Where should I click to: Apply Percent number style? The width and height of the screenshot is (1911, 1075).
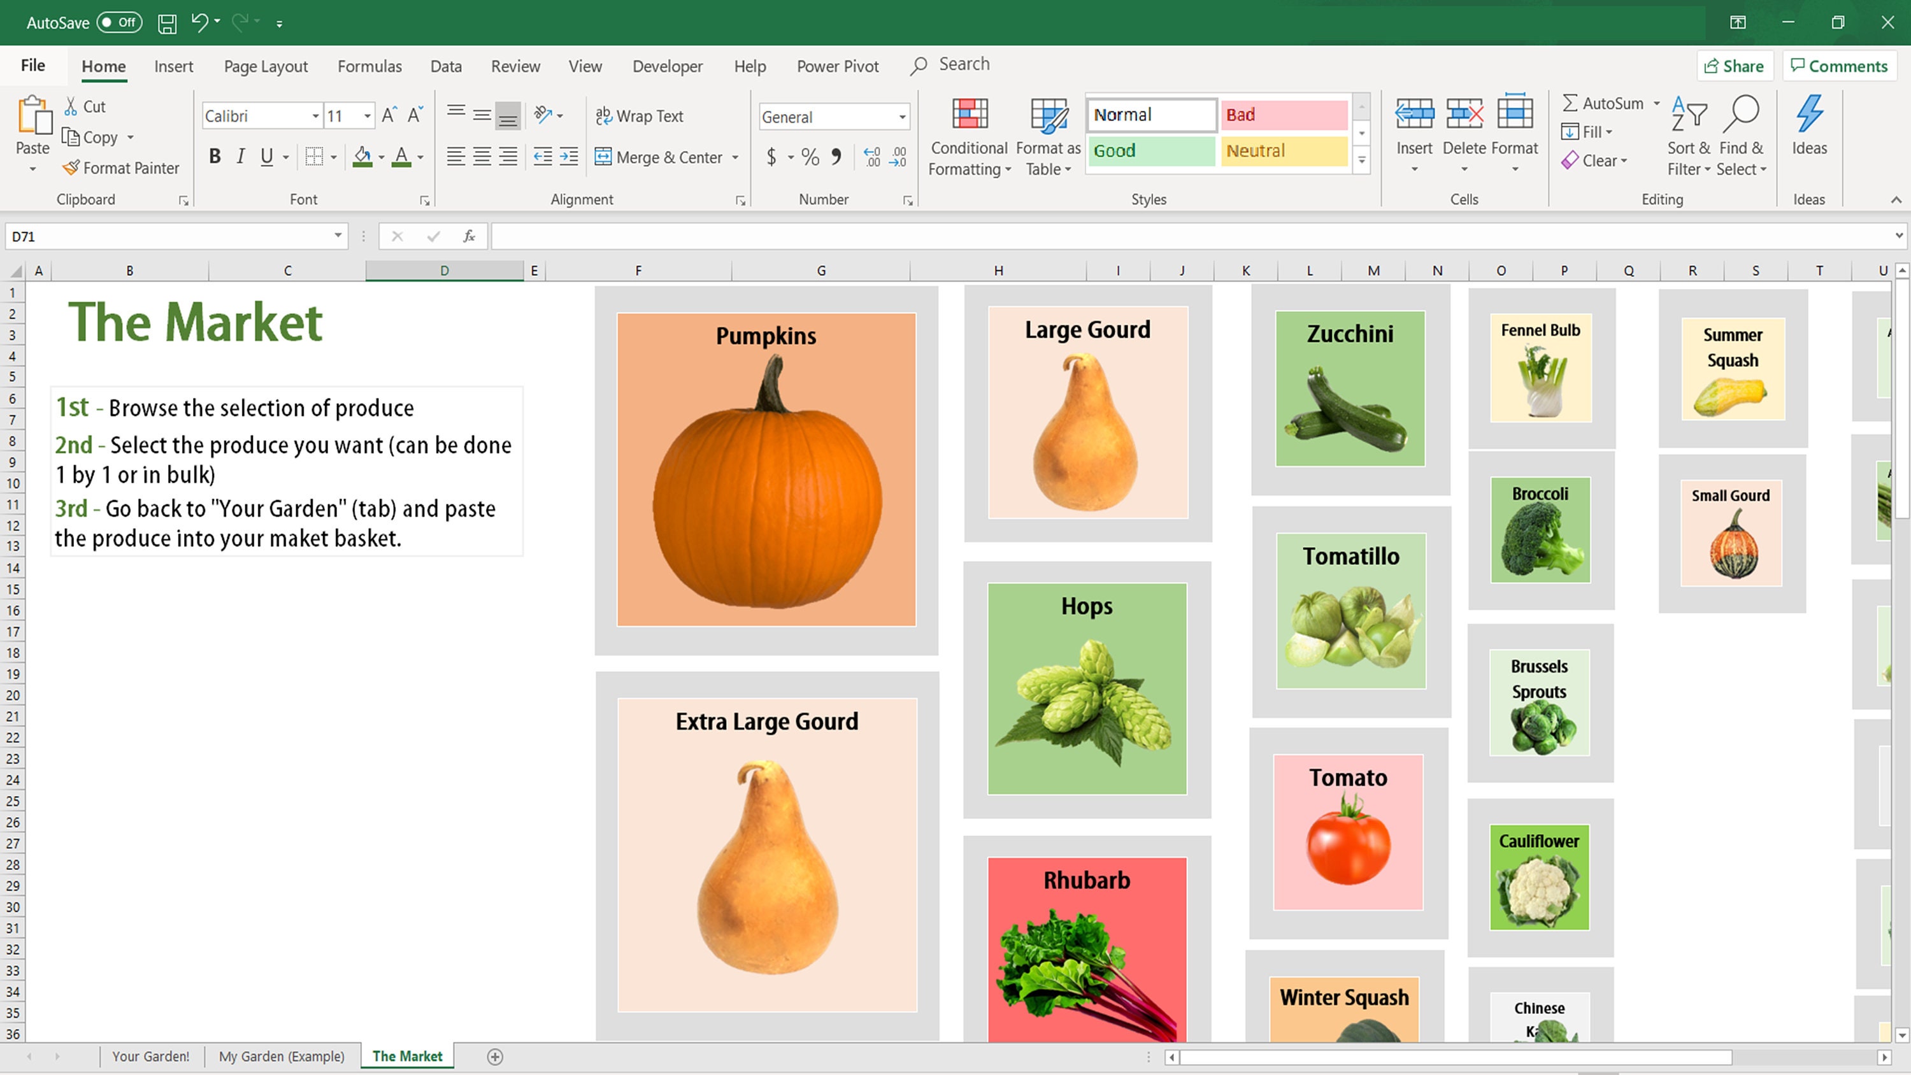point(810,157)
